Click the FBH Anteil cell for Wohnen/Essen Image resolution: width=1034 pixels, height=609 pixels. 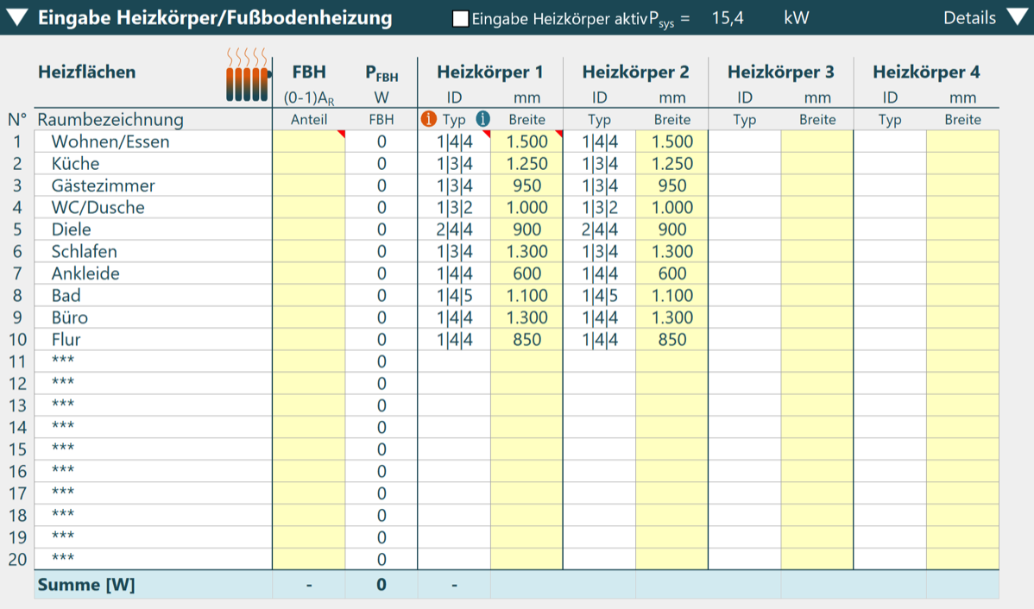309,141
